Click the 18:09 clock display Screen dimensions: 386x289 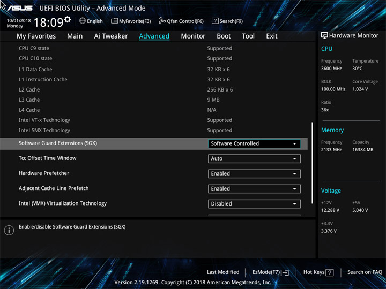[x=49, y=22]
